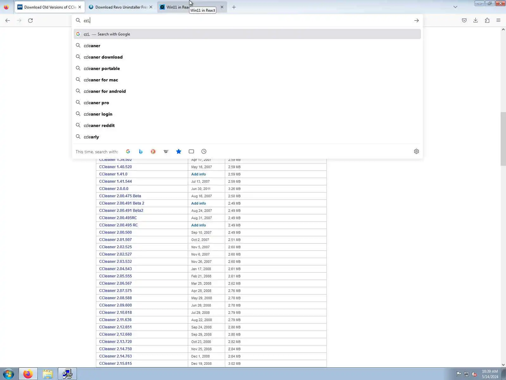This screenshot has width=506, height=380.
Task: Open network icon in system tray
Action: click(466, 374)
